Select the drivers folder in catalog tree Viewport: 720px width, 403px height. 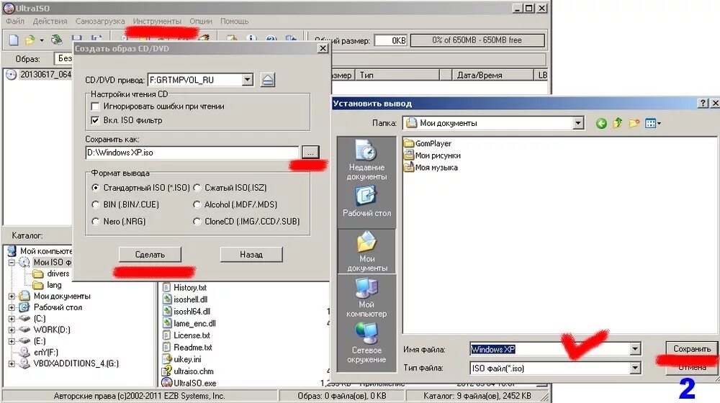[x=51, y=273]
